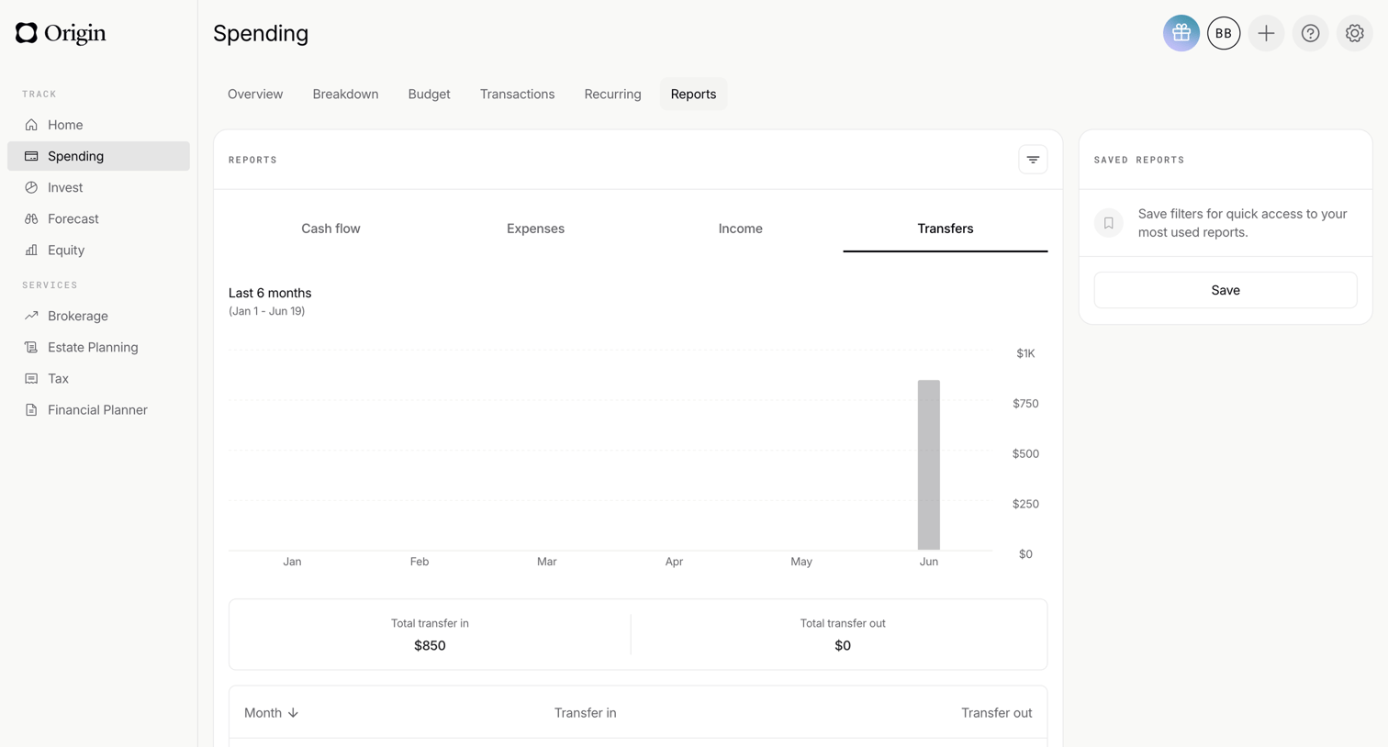
Task: Open Estate Planning service
Action: point(98,347)
